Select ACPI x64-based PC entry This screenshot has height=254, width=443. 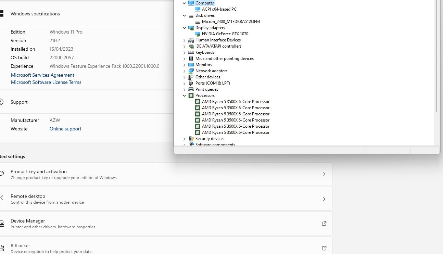219,9
